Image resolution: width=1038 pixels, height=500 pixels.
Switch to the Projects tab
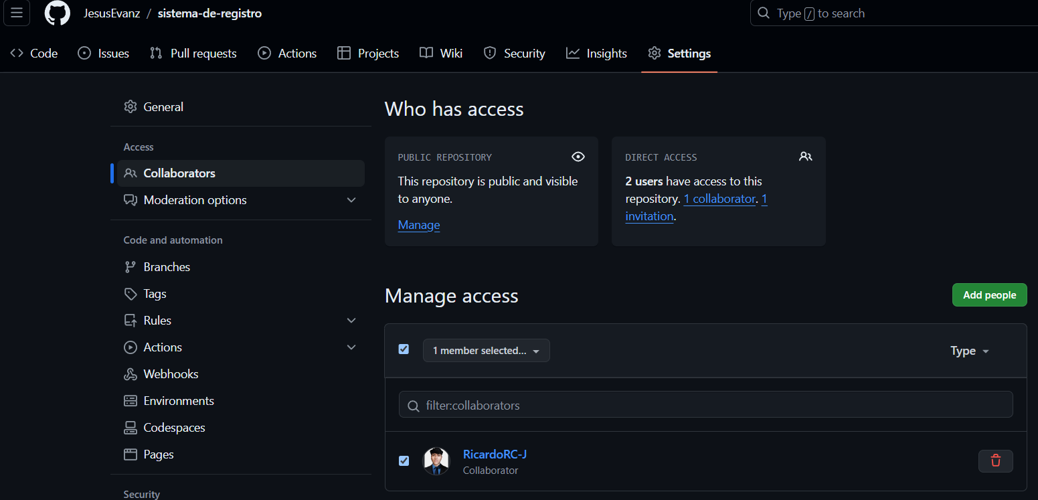369,54
